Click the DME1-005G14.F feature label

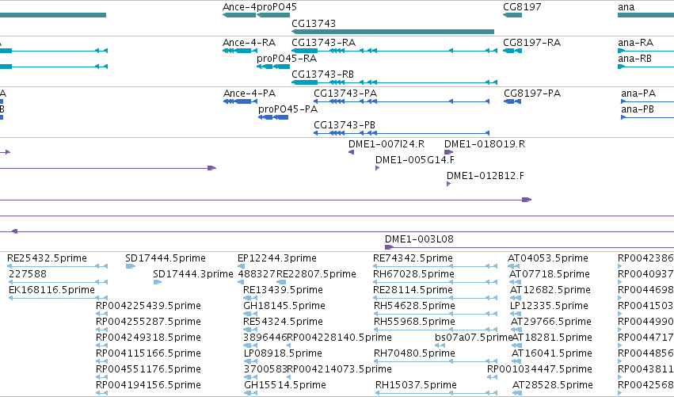(415, 160)
